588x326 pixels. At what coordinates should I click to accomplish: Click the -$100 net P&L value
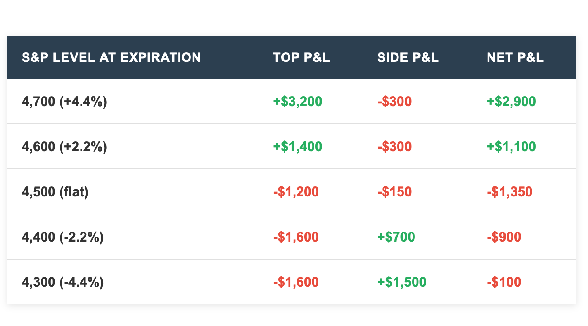pos(504,282)
